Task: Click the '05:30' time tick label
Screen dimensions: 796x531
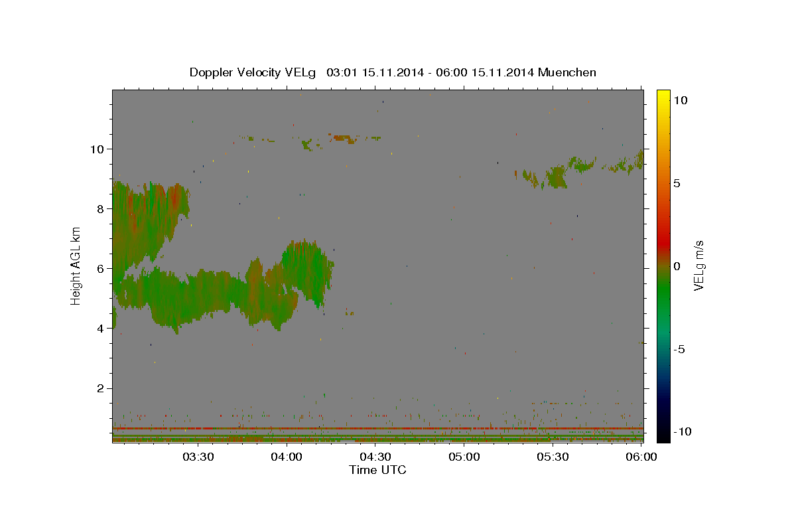Action: [553, 457]
